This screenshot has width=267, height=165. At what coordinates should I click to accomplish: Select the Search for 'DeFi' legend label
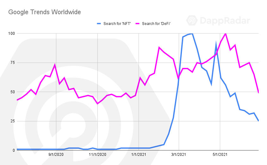[156, 24]
